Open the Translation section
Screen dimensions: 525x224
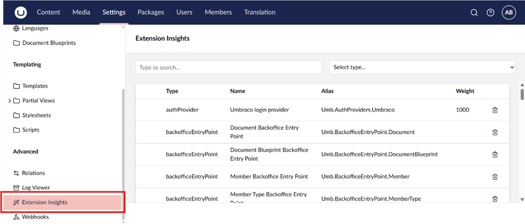259,12
